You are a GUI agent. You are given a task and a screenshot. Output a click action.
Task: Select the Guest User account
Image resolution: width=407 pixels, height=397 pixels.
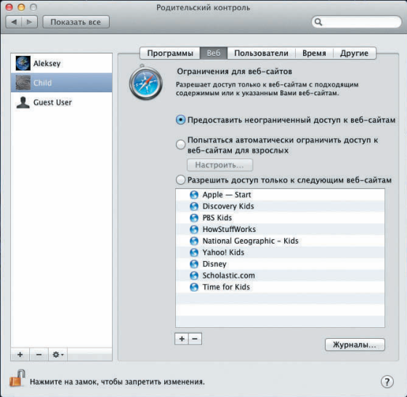point(62,103)
